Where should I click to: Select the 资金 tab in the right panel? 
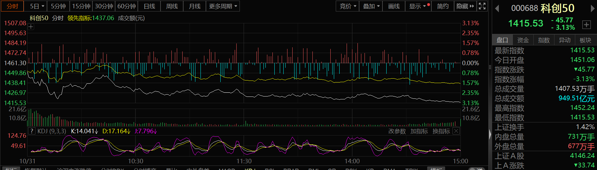(x=523, y=40)
